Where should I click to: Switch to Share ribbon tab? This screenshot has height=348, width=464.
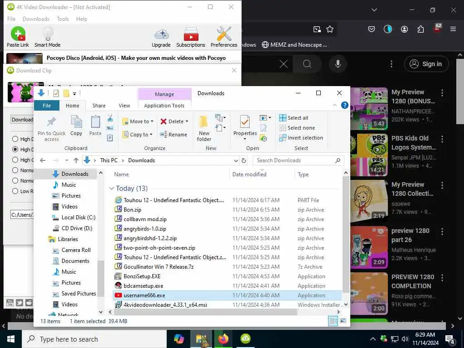coord(99,106)
